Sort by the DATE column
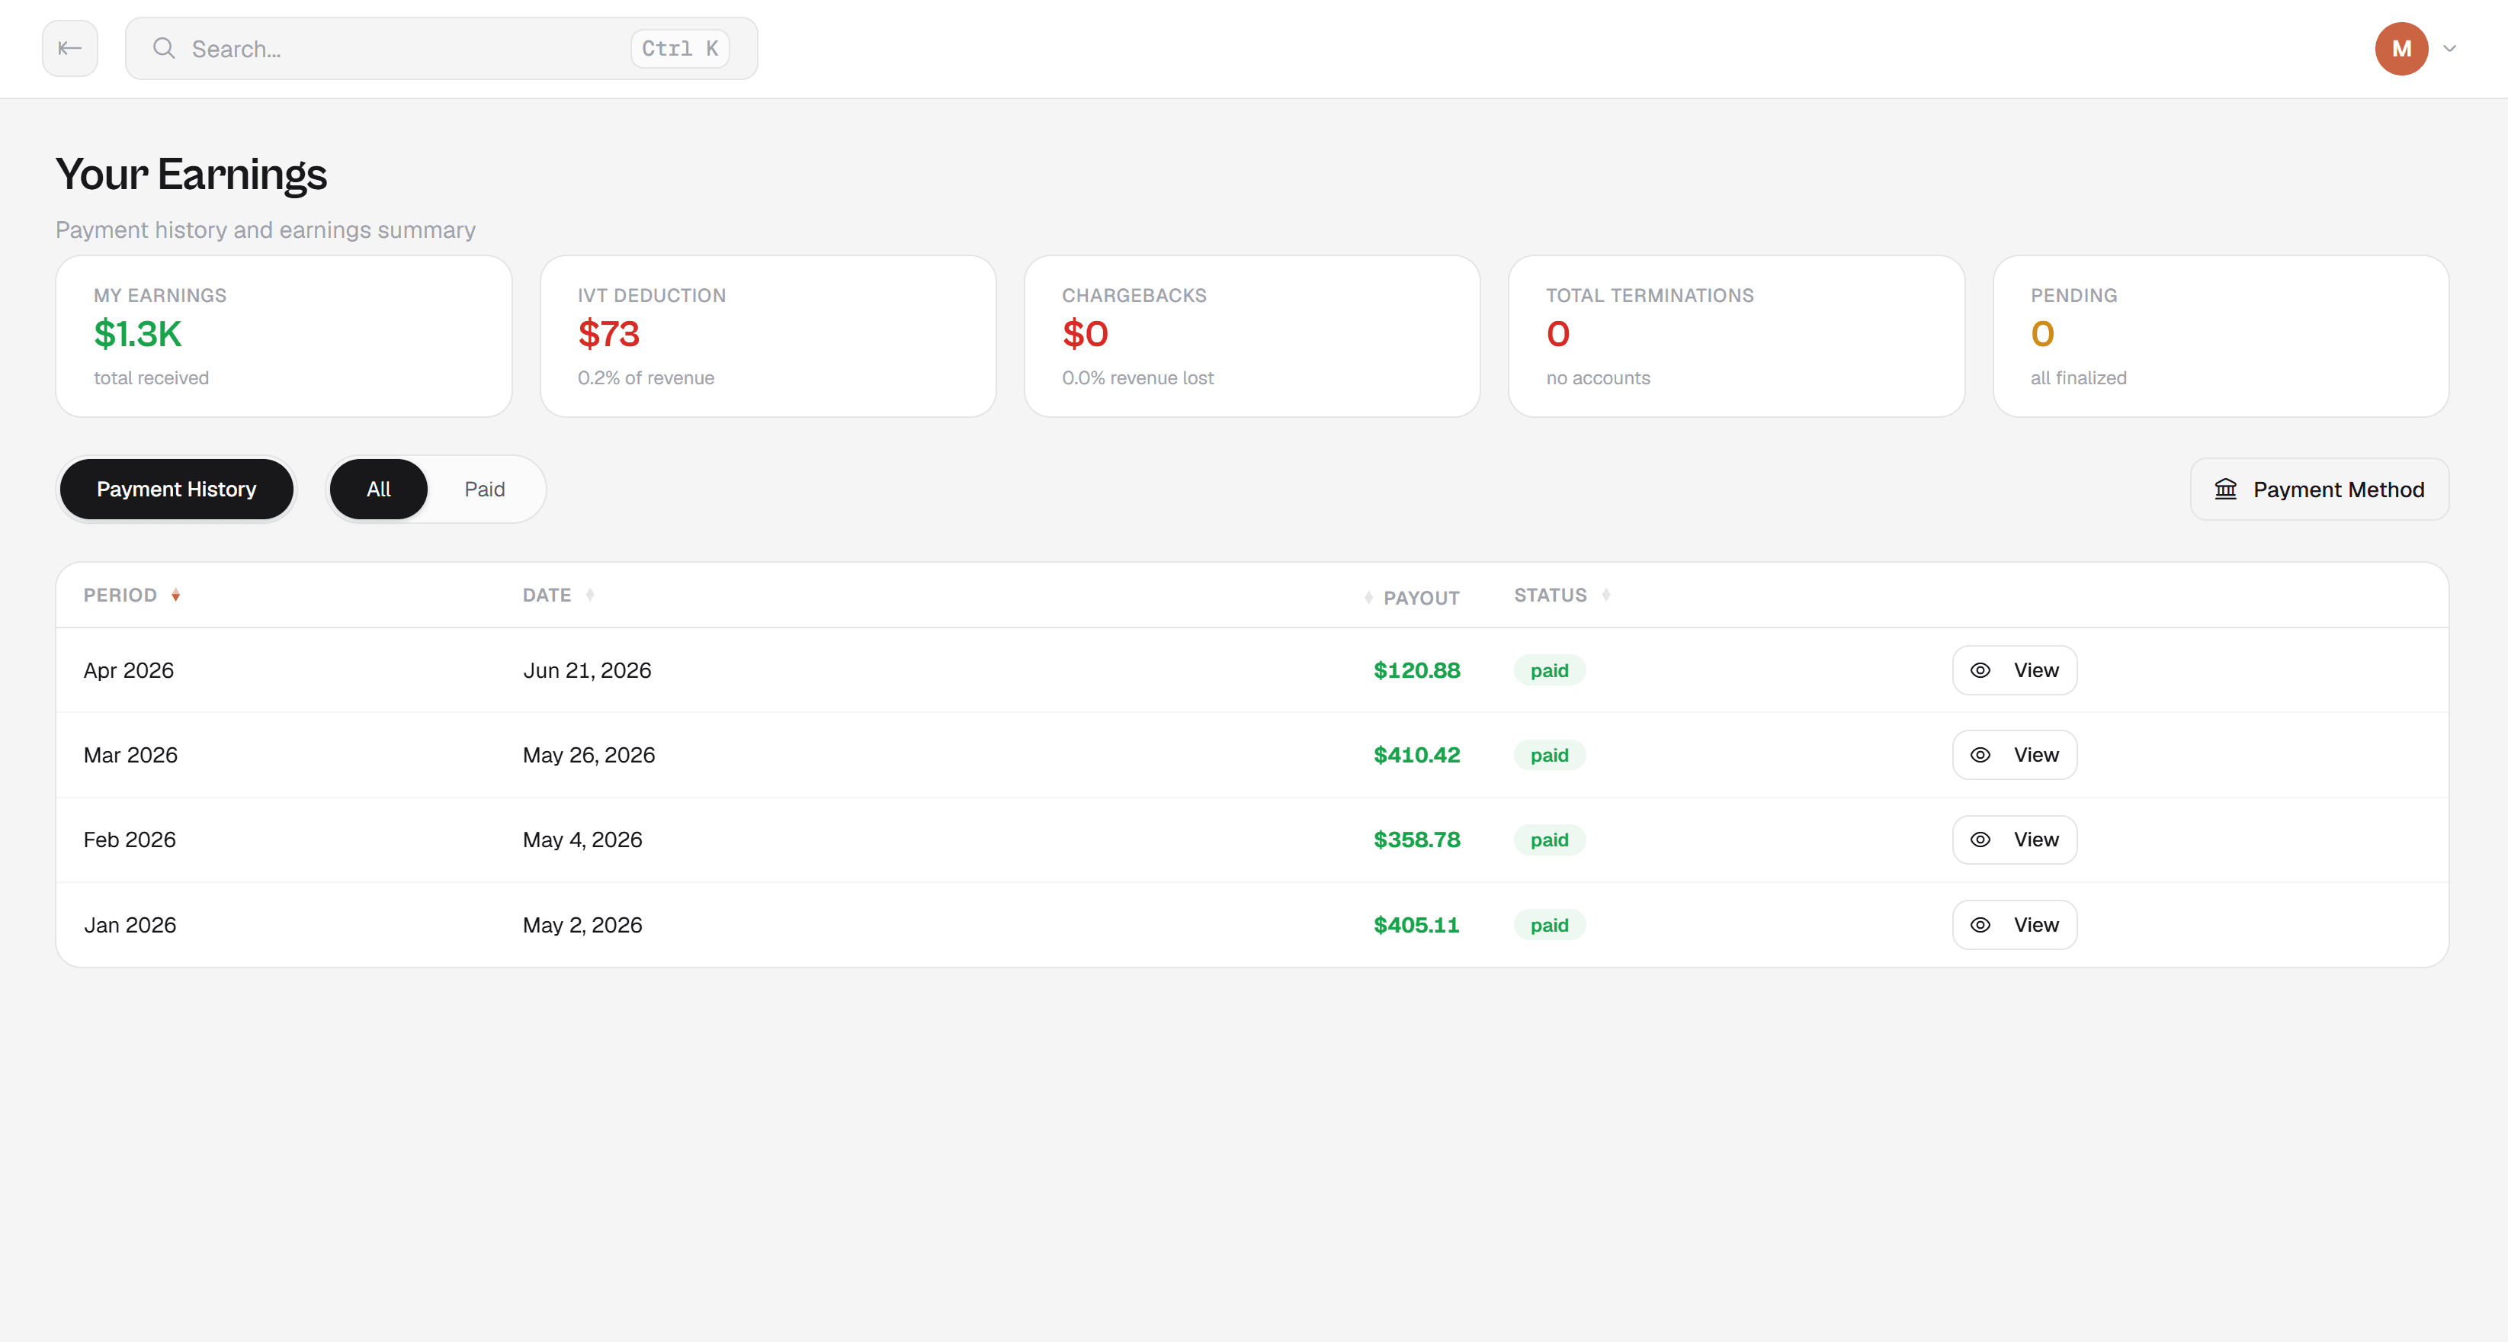The height and width of the screenshot is (1342, 2508). point(547,595)
